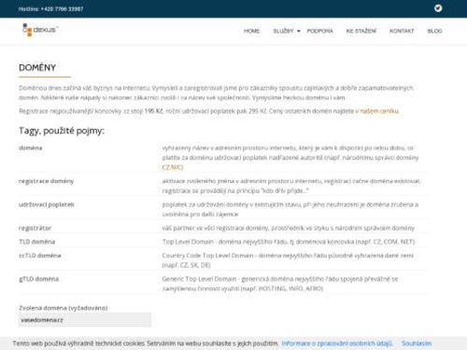Click the hotline phone number
Screen dimensions: 467x350
coord(62,9)
